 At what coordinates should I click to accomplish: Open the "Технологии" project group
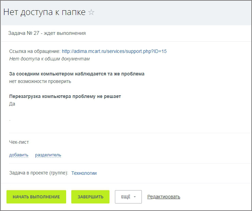coord(84,173)
